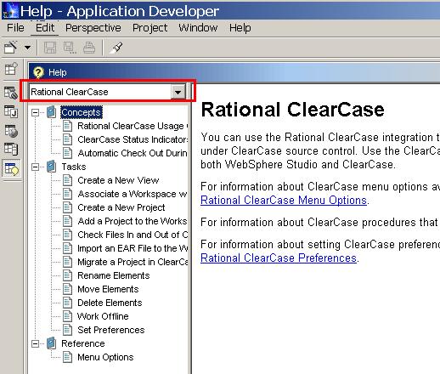Viewport: 440px width, 374px height.
Task: Click the New wizard toolbar icon
Action: (x=11, y=48)
